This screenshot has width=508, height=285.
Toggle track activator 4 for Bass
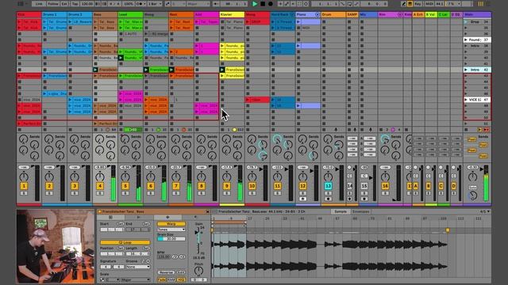pos(100,186)
